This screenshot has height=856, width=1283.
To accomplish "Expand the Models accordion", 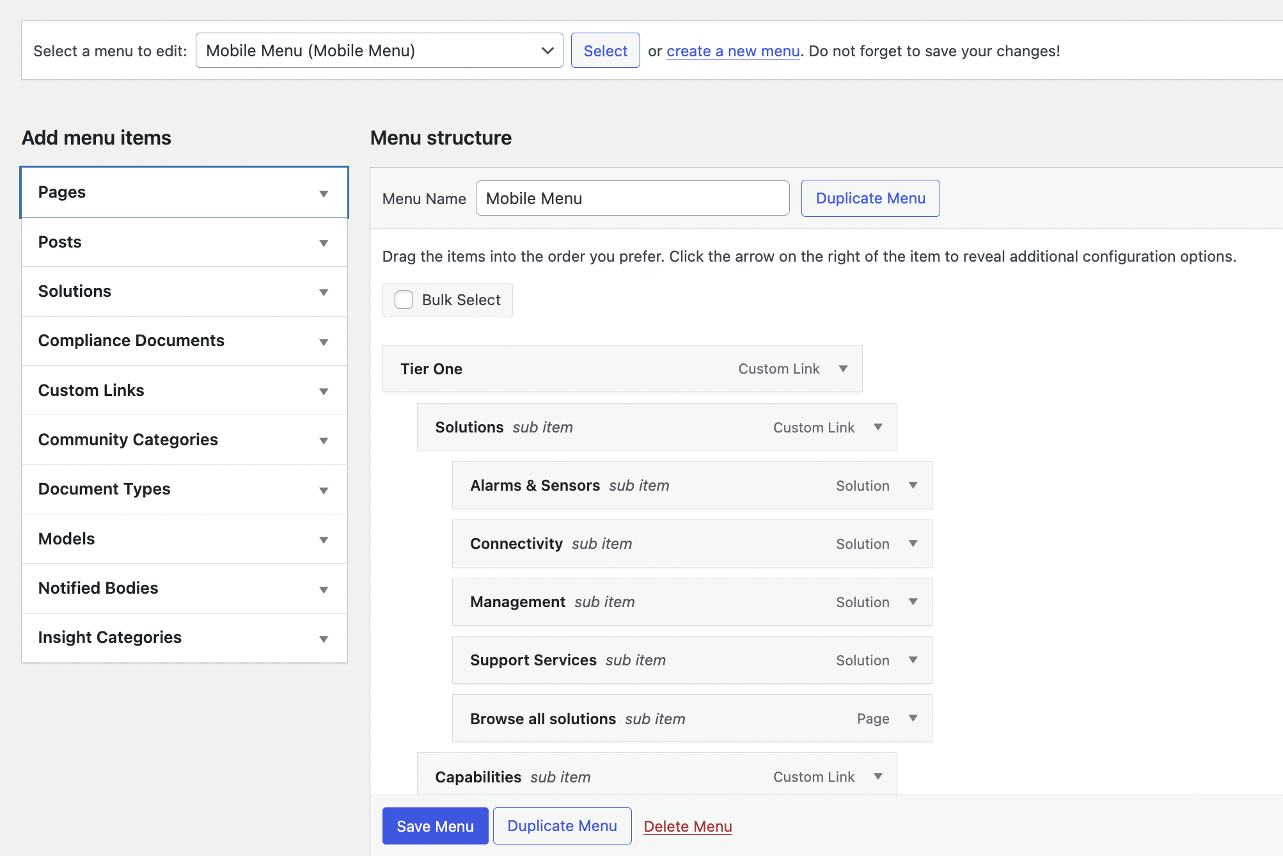I will pos(324,539).
